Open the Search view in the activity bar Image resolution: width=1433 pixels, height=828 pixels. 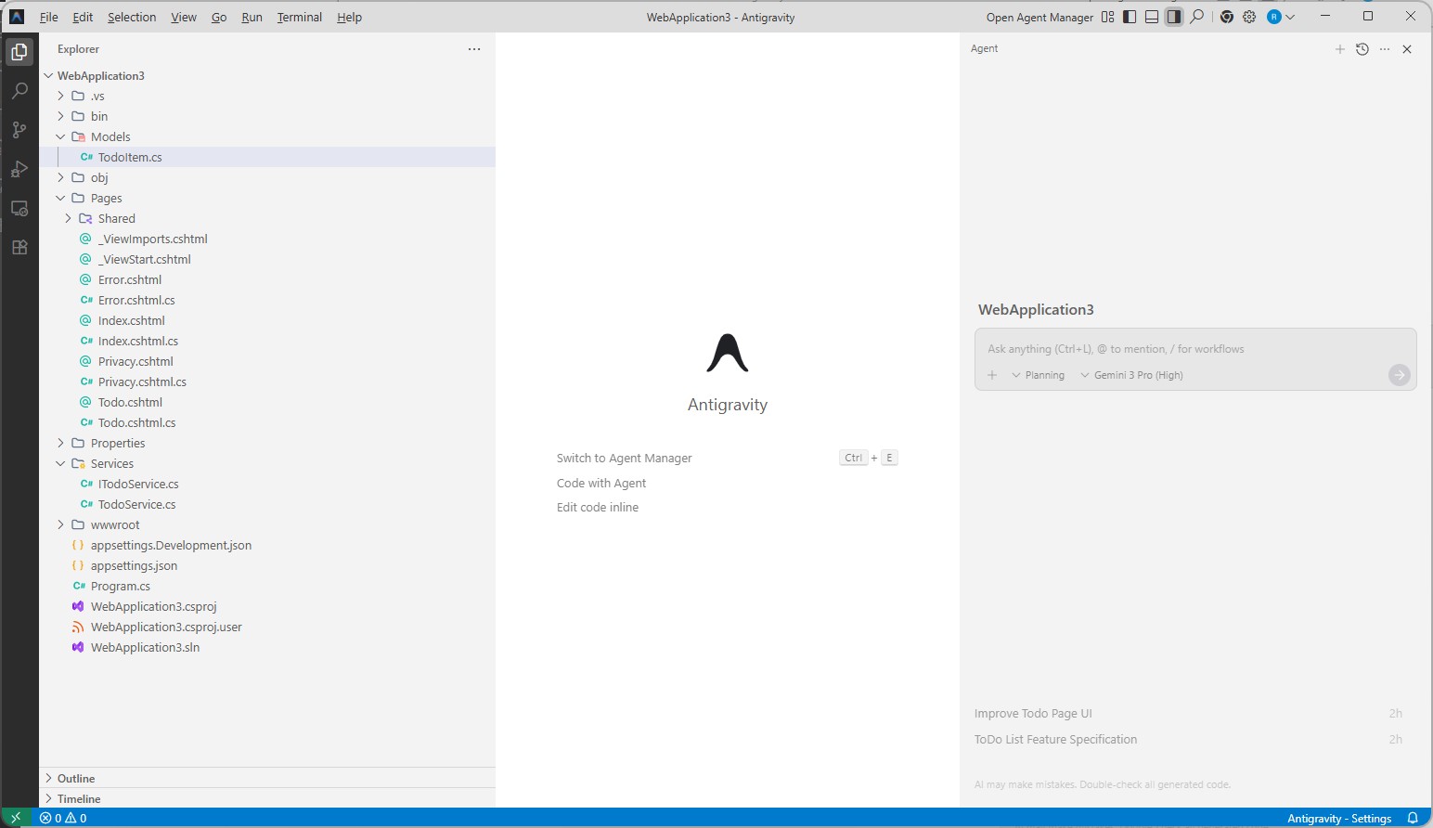tap(19, 91)
